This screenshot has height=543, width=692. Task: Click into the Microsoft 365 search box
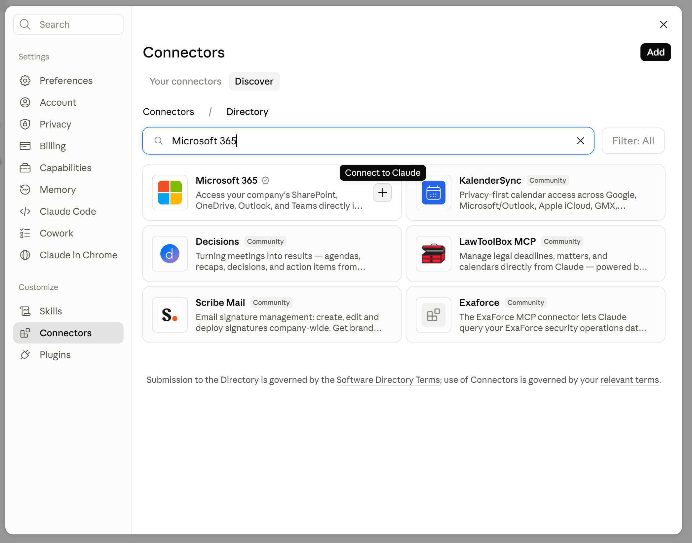(368, 141)
